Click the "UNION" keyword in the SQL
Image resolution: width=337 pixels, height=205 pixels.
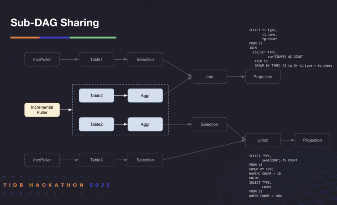click(x=254, y=178)
